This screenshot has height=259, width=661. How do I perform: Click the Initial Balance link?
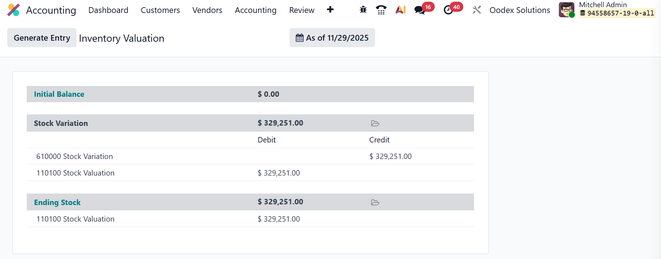59,94
